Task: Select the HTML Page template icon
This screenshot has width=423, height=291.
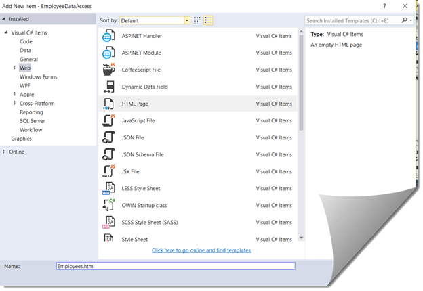Action: [x=108, y=104]
